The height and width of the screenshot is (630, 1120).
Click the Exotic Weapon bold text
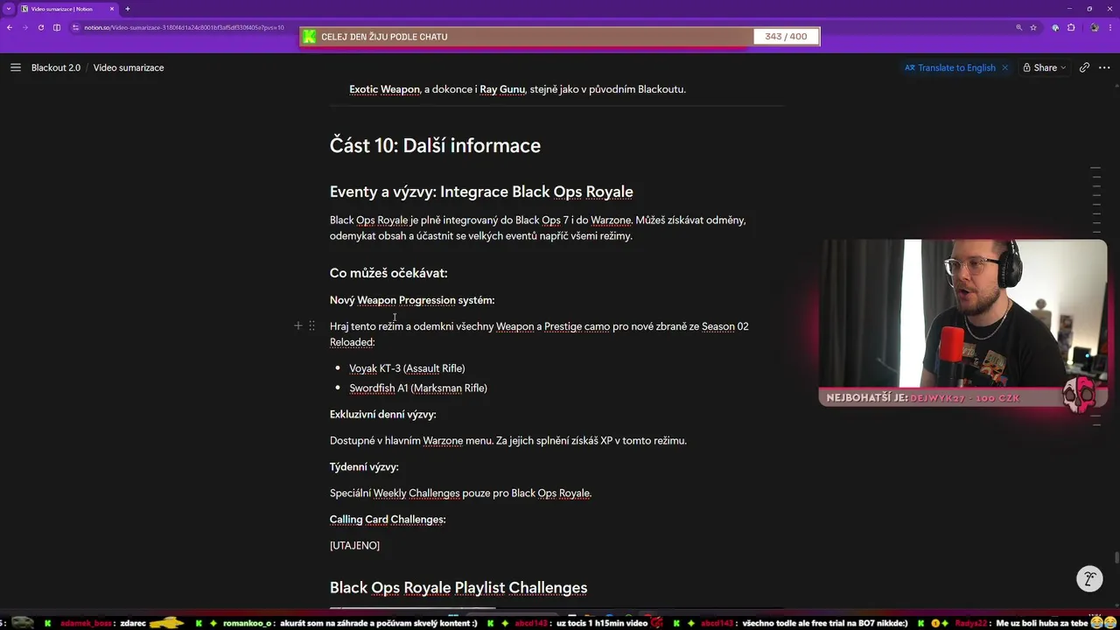pos(384,88)
